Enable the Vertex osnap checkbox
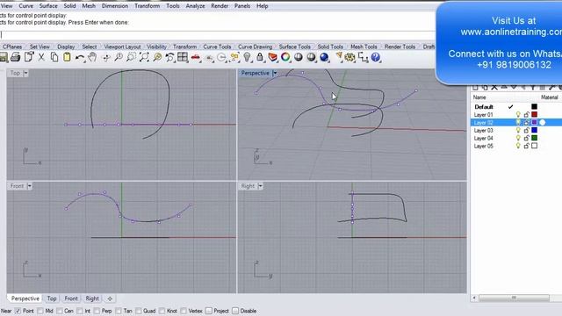The width and height of the screenshot is (562, 316). 184,311
